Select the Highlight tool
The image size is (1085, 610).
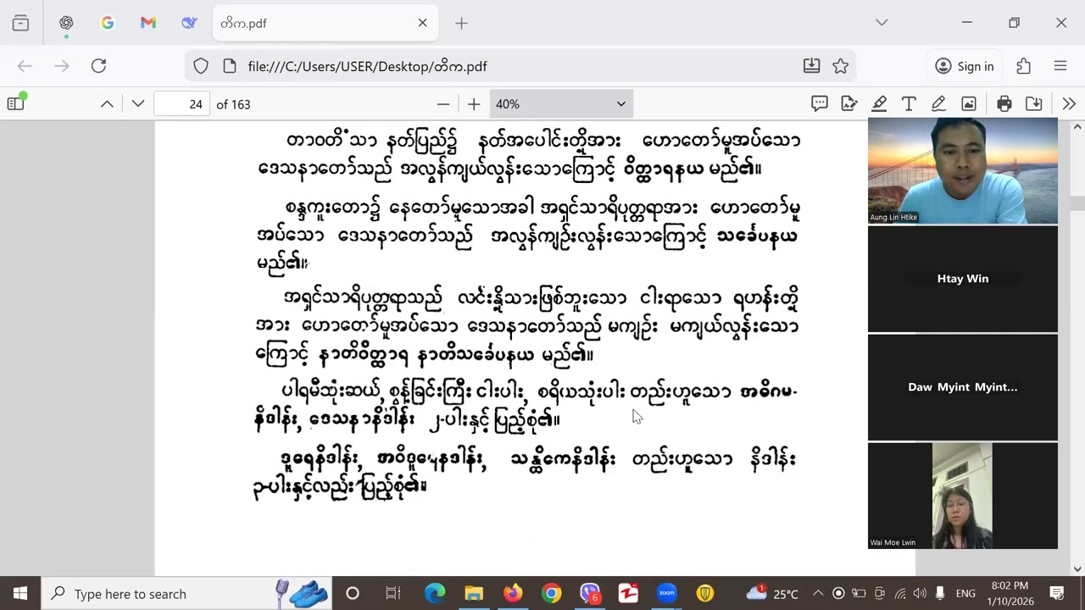pyautogui.click(x=879, y=103)
